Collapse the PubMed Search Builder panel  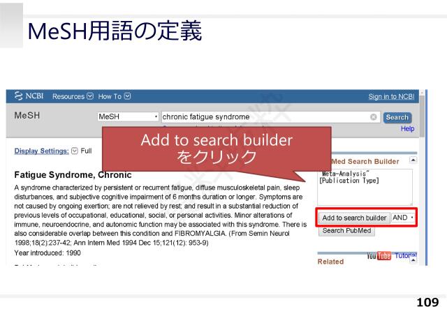pyautogui.click(x=411, y=160)
